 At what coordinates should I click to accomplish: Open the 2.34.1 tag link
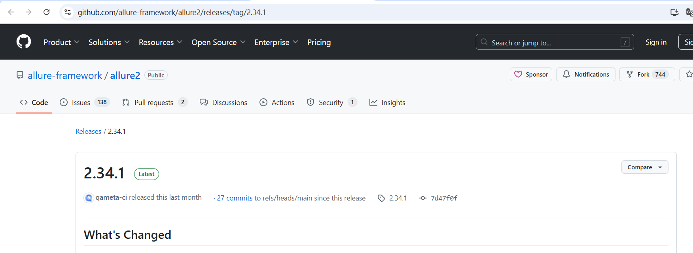(x=398, y=198)
